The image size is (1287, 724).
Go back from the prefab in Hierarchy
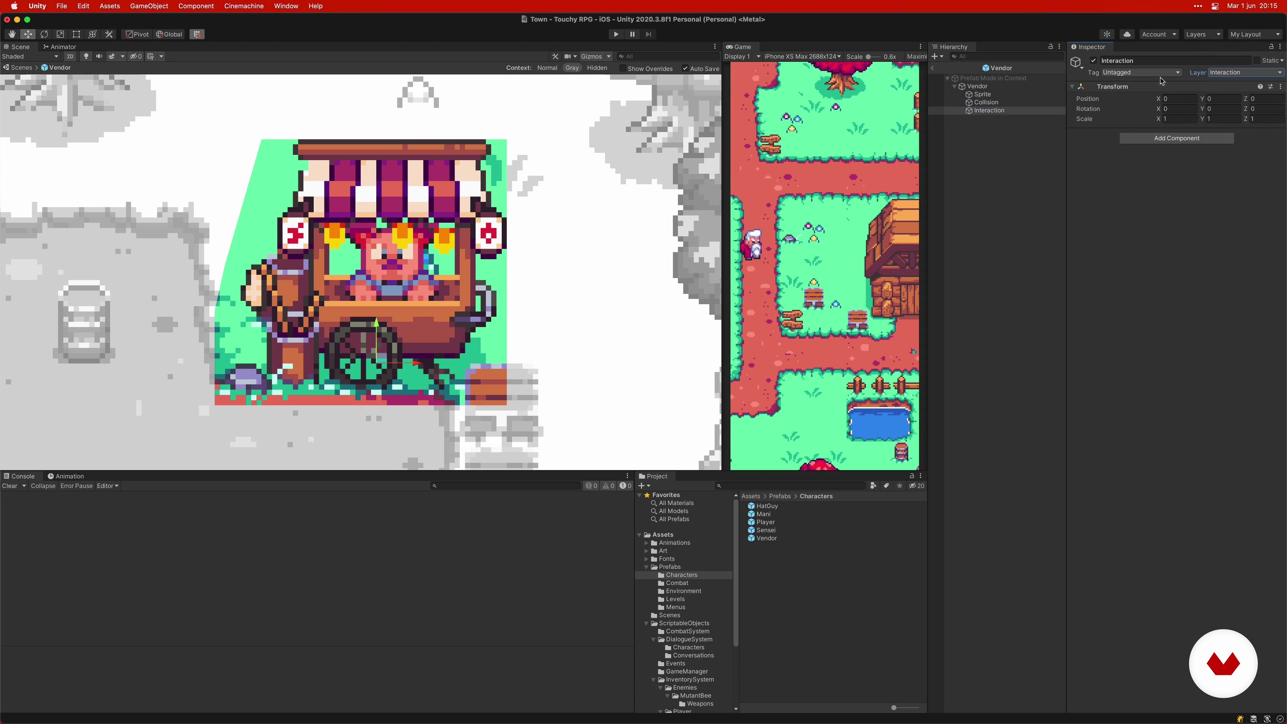(x=932, y=68)
